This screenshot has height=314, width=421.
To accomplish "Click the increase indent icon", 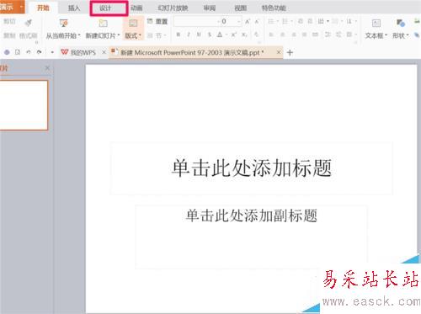I will (x=311, y=21).
